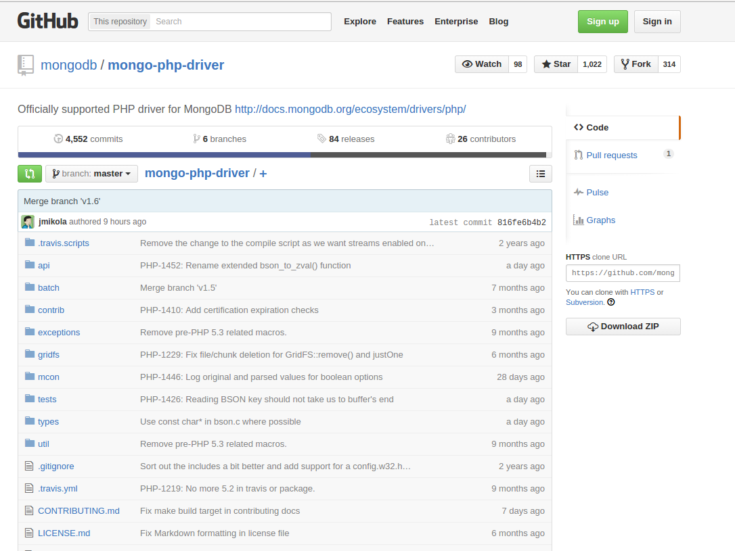The image size is (735, 551).
Task: Click the clone URL help question icon
Action: [x=610, y=302]
